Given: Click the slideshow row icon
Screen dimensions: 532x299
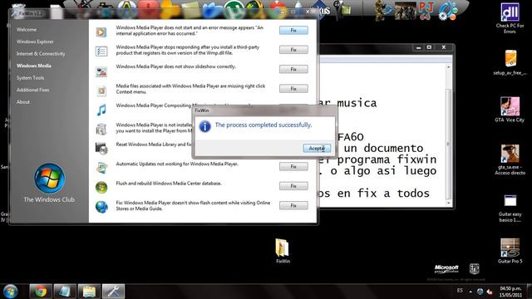Looking at the screenshot, I should coord(101,71).
